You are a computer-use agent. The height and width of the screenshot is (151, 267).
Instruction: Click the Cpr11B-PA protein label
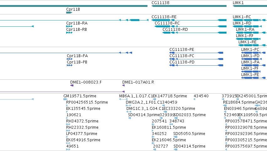(77, 56)
